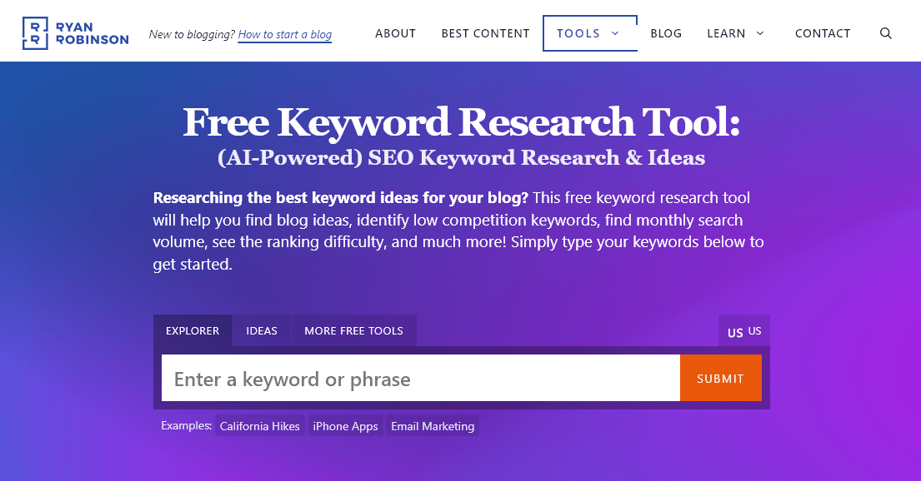Open the BEST CONTENT menu item
This screenshot has width=921, height=481.
click(x=485, y=33)
